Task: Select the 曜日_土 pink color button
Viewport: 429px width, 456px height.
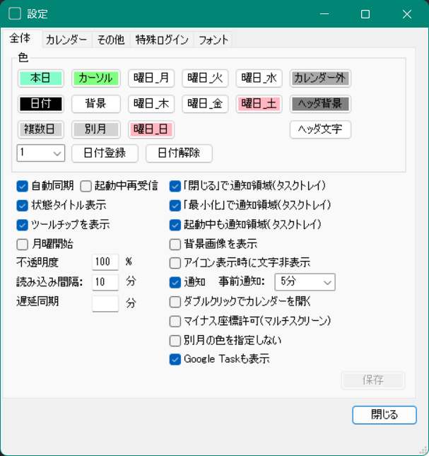Action: (x=259, y=104)
